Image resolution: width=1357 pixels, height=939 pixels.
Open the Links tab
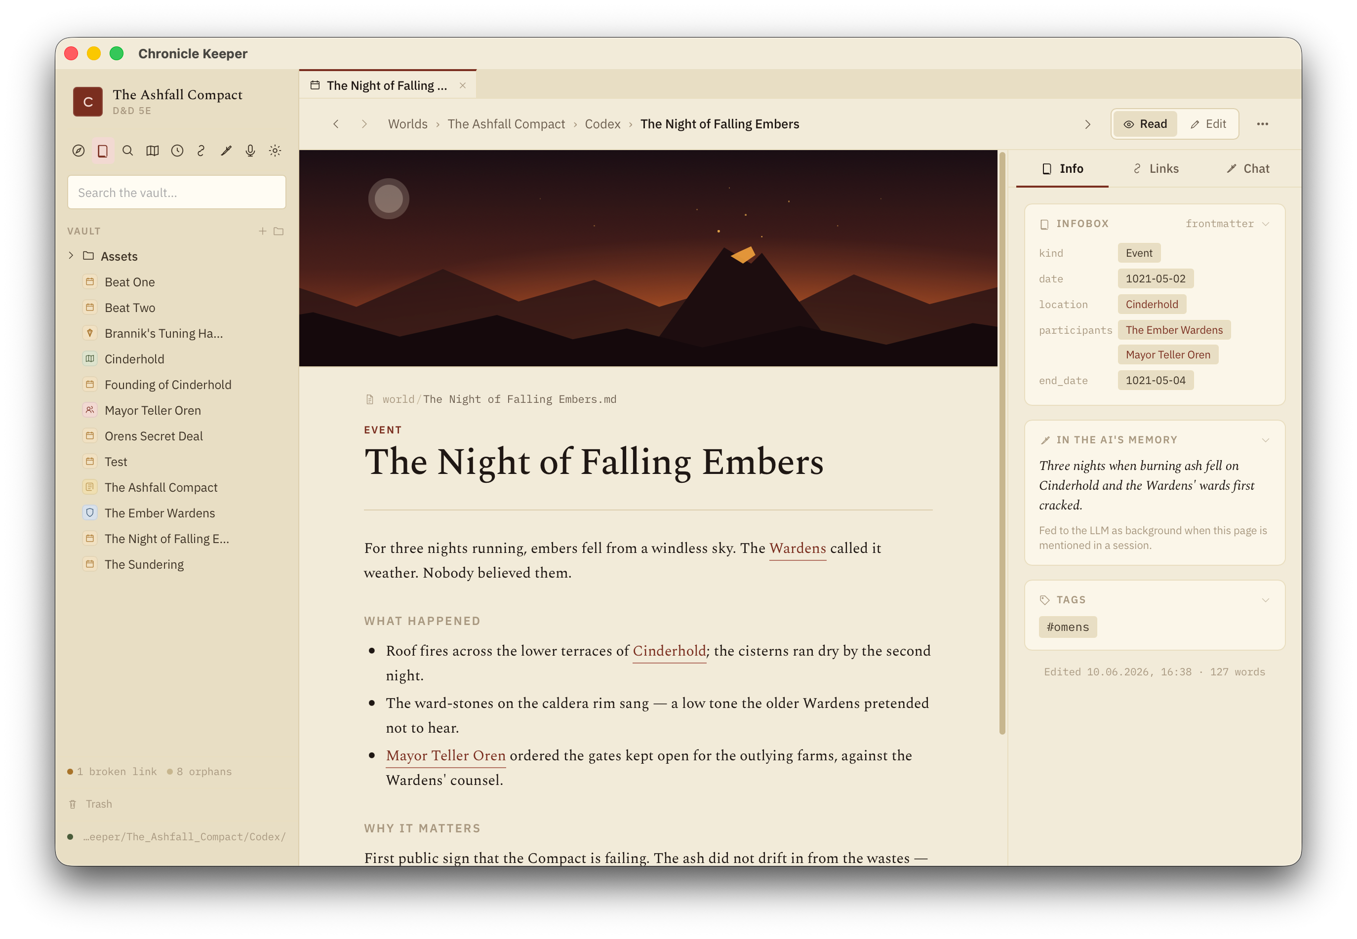click(x=1156, y=169)
